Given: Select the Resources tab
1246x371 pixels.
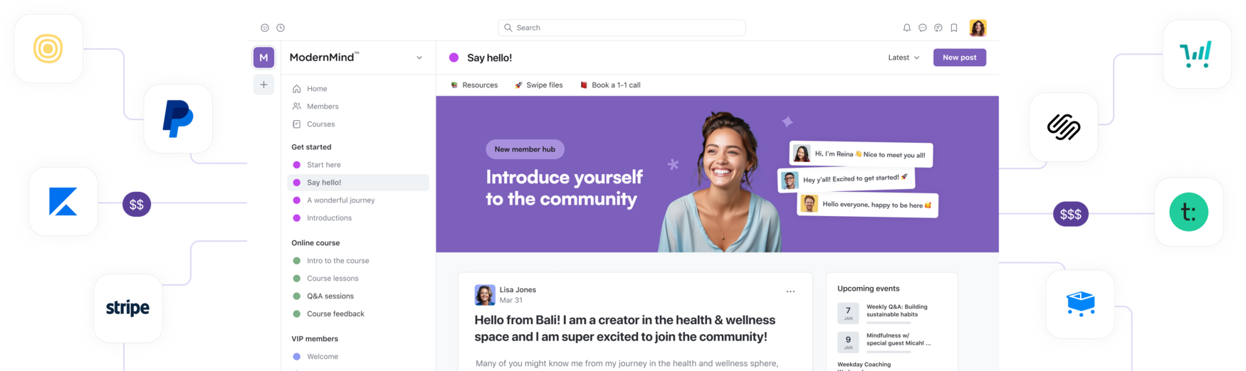Looking at the screenshot, I should (x=474, y=85).
